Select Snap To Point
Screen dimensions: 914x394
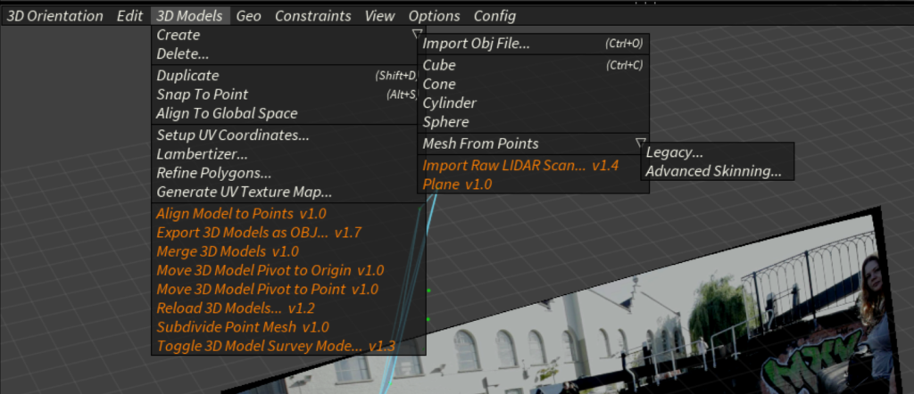click(x=288, y=94)
